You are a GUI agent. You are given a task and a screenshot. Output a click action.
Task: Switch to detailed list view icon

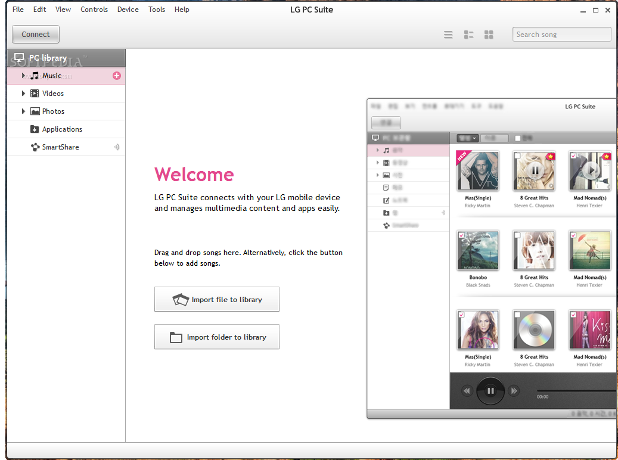(x=468, y=35)
